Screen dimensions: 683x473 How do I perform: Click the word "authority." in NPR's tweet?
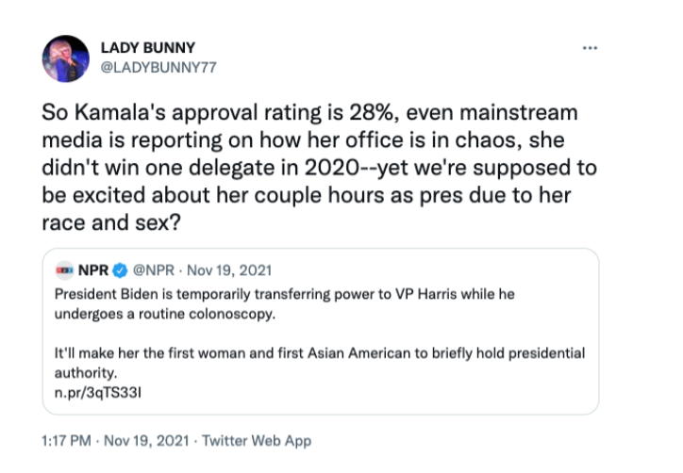click(x=86, y=373)
